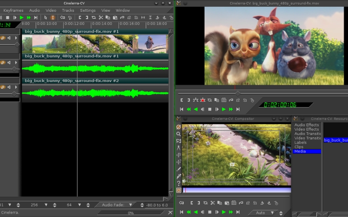Click the redo icon in main toolbar
Screen dimensions: 348x217
(164, 17)
